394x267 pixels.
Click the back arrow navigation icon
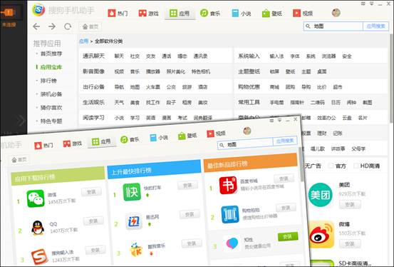(x=36, y=26)
